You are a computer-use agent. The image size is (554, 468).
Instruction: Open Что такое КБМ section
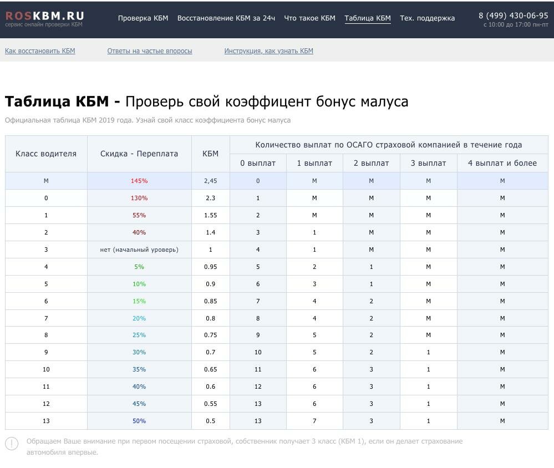[309, 18]
